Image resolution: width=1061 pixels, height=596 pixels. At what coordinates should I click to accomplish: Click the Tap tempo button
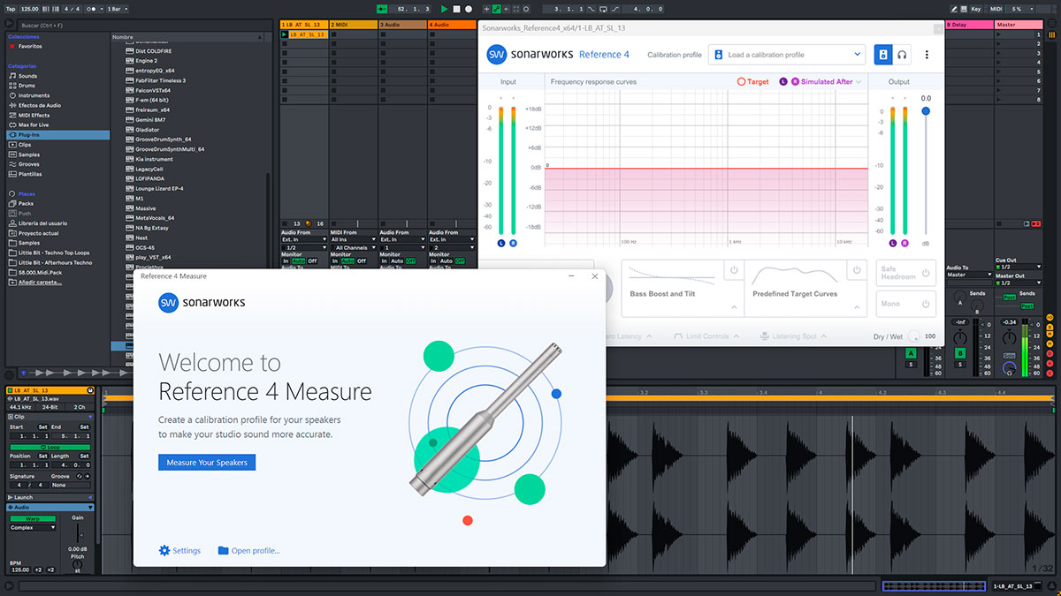coord(10,8)
